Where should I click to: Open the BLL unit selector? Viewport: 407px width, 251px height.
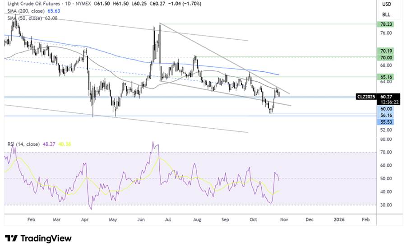click(387, 14)
